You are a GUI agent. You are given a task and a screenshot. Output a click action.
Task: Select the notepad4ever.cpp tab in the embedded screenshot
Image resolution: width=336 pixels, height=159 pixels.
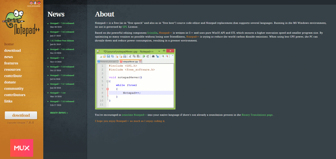131,61
